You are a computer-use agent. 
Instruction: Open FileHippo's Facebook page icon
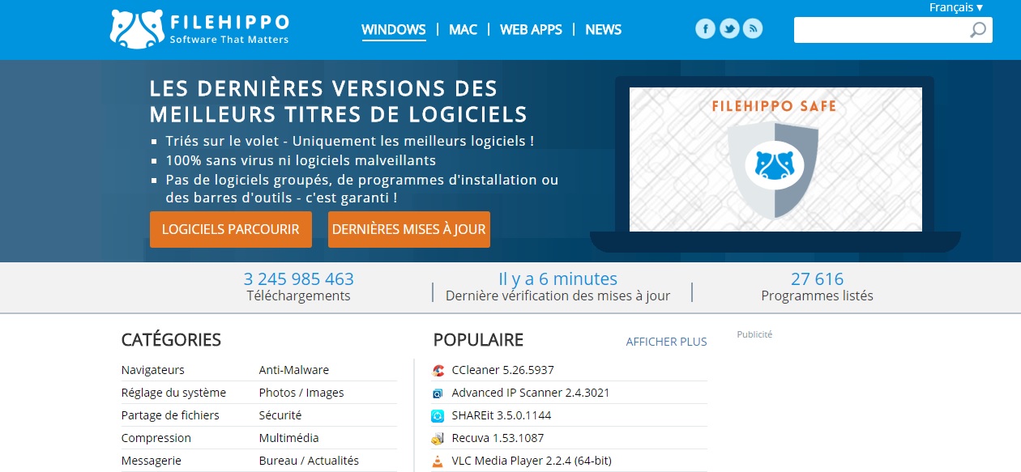[706, 28]
